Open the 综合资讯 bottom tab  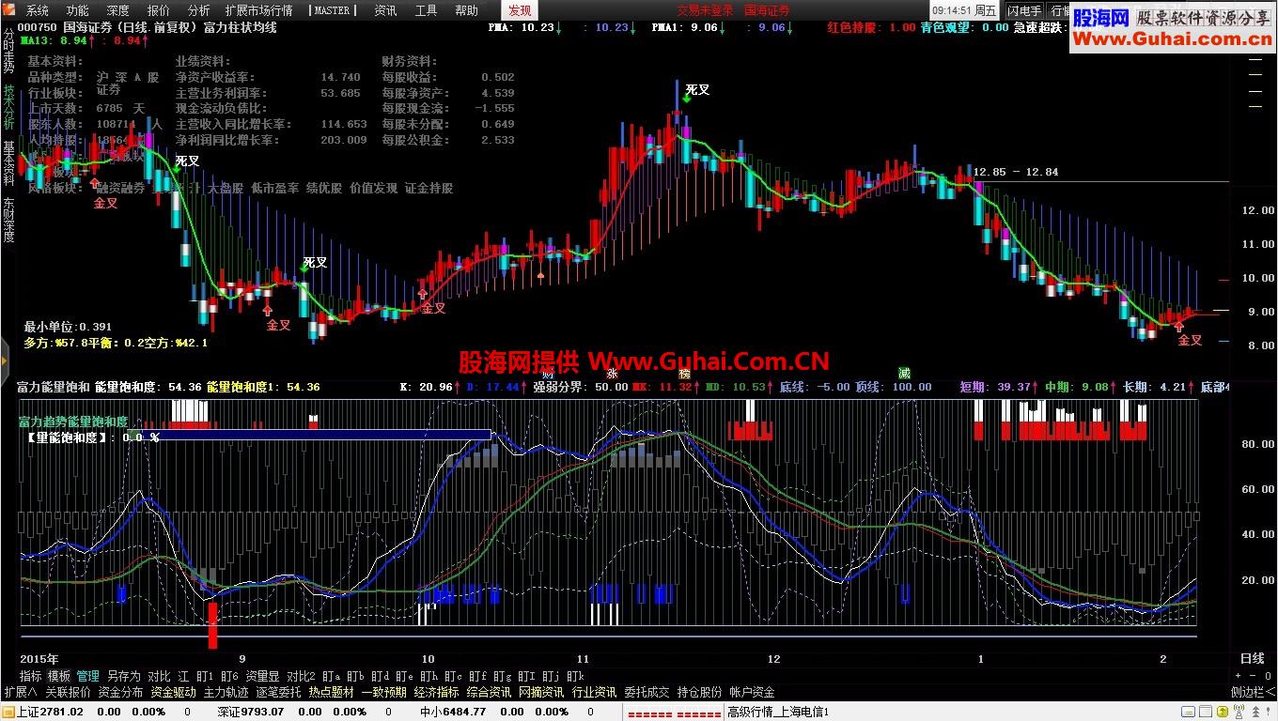coord(489,692)
